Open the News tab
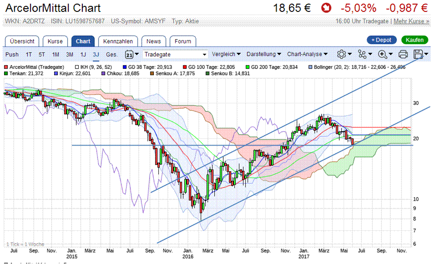The image size is (431, 264). pyautogui.click(x=153, y=41)
